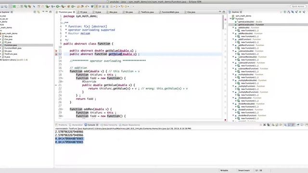This screenshot has width=308, height=173.
Task: Collapse addRev(double) node in Outline
Action: tap(233, 34)
